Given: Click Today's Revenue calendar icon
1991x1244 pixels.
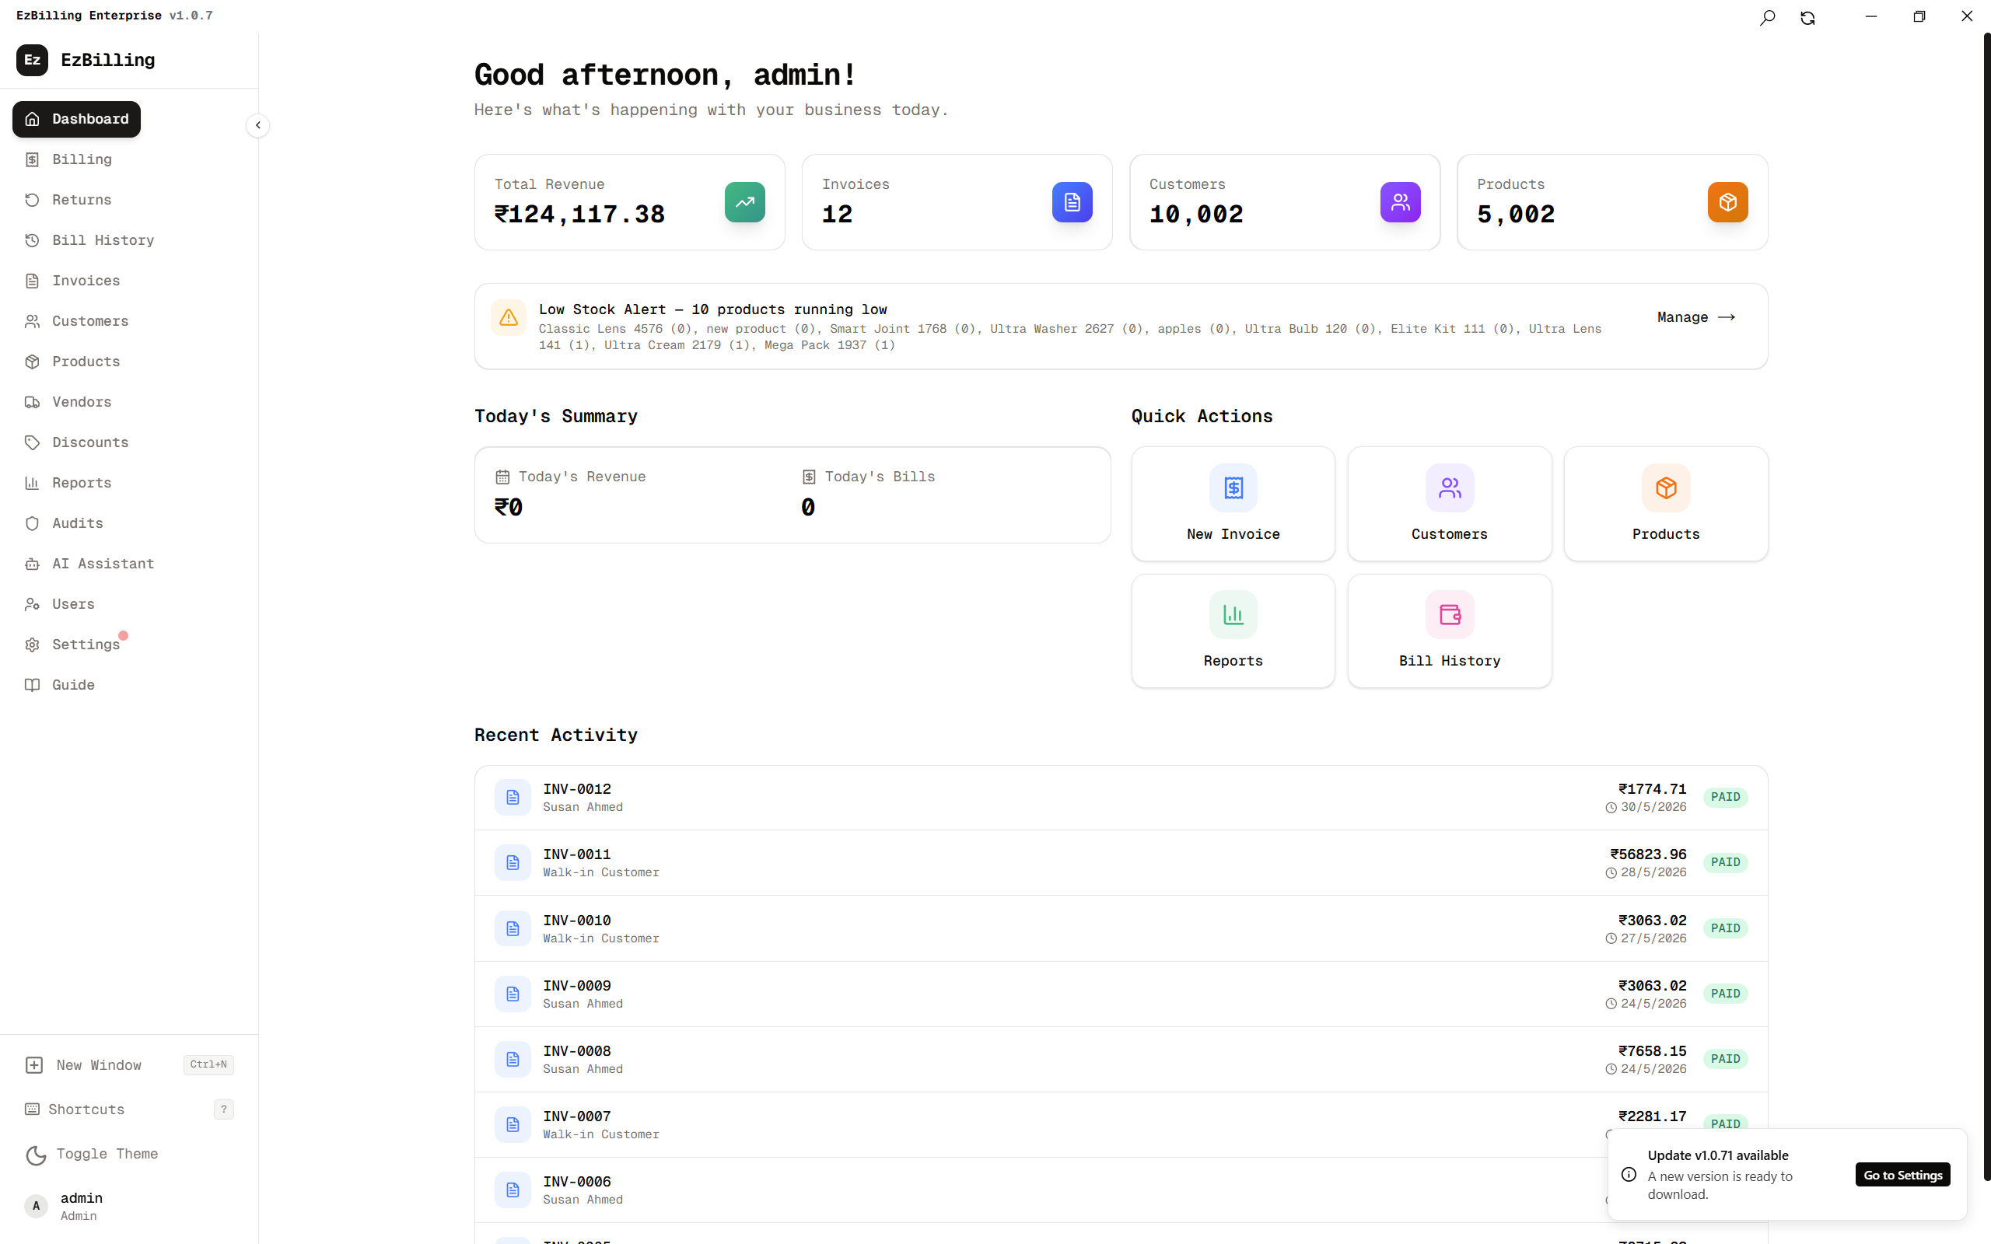Looking at the screenshot, I should 502,477.
